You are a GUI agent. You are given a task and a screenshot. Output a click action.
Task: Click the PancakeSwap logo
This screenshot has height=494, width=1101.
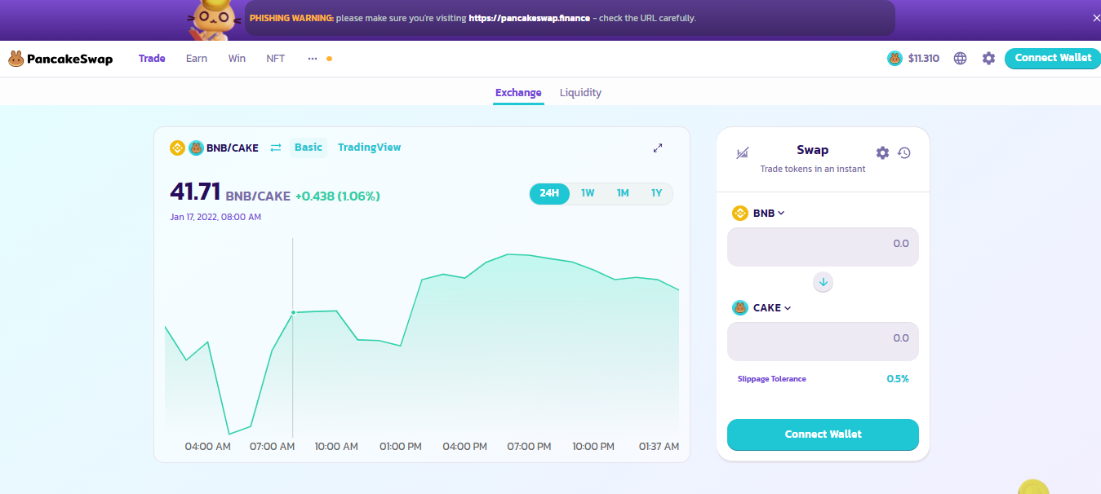point(60,59)
